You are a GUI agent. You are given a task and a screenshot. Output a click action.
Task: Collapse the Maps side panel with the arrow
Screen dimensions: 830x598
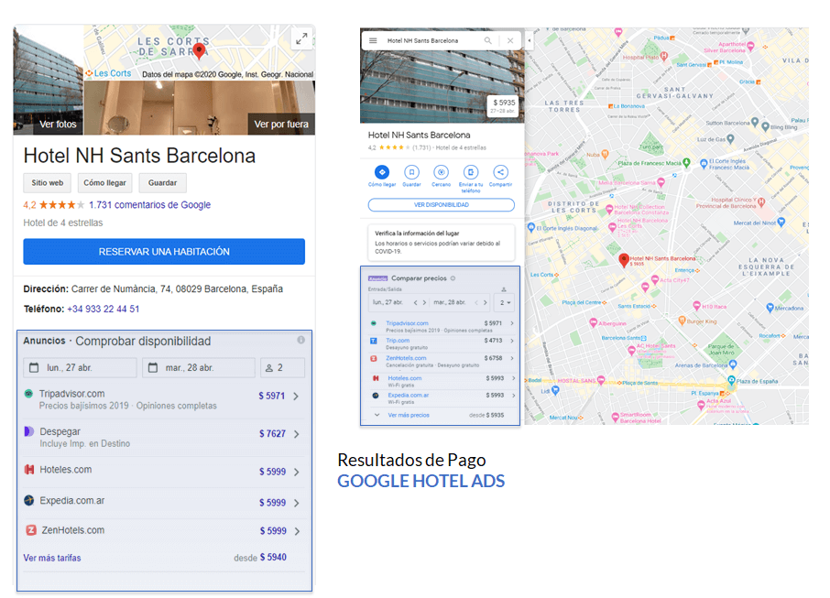[529, 40]
